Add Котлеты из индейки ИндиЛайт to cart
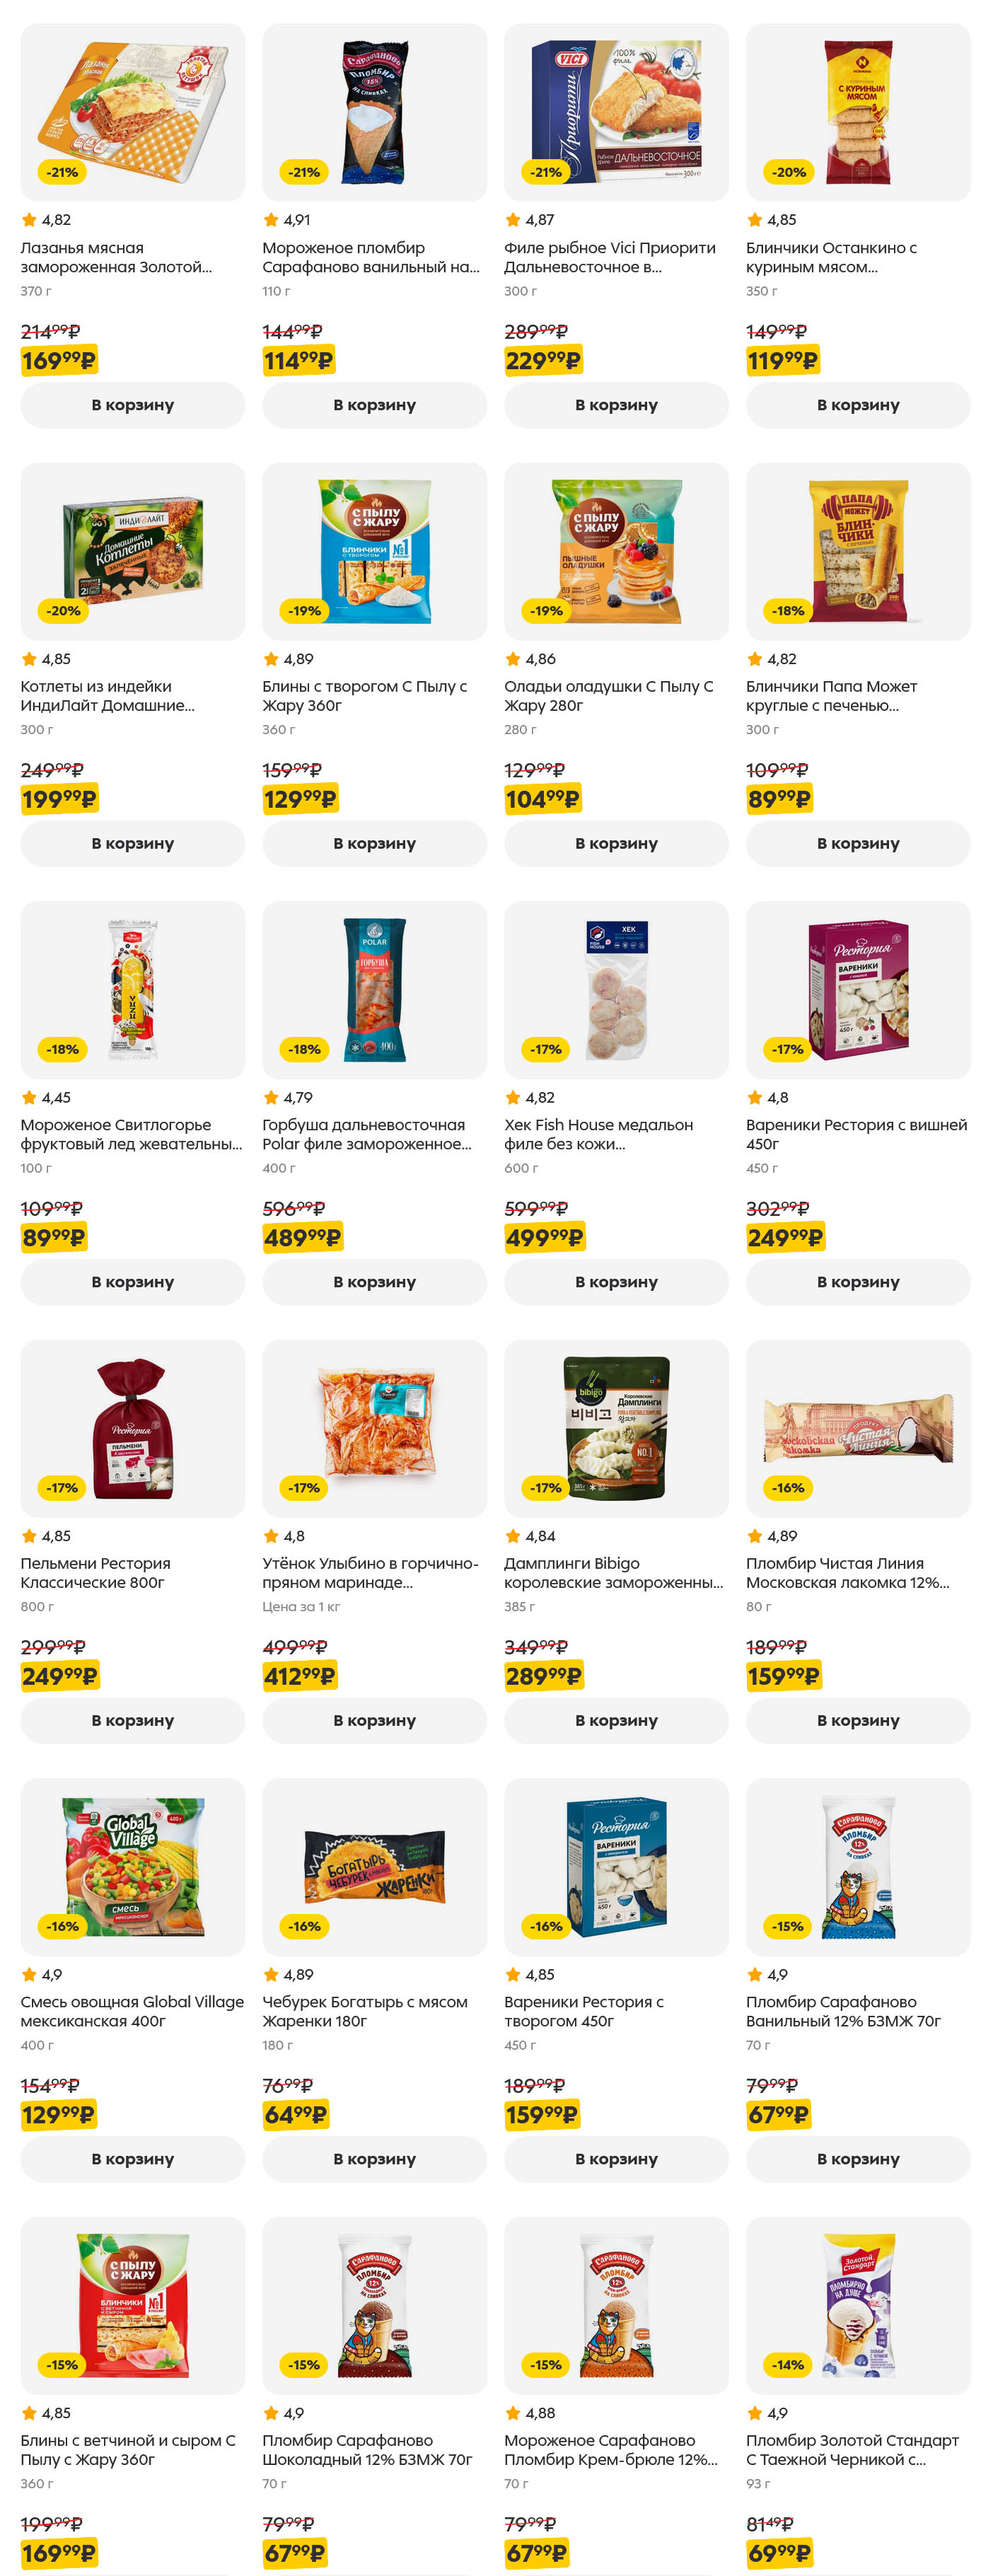This screenshot has width=993, height=2576. coord(132,843)
